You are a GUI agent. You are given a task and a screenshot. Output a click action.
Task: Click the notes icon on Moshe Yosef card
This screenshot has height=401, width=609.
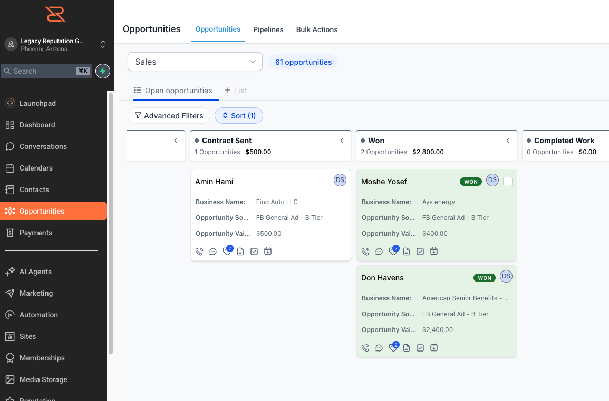pyautogui.click(x=407, y=252)
